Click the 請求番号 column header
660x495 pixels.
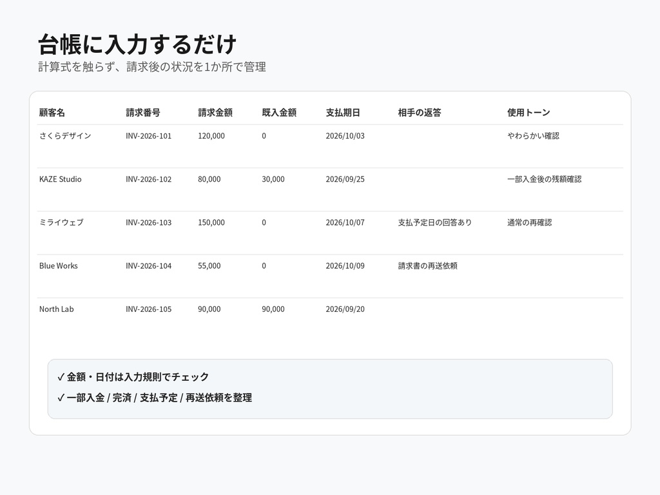coord(143,112)
